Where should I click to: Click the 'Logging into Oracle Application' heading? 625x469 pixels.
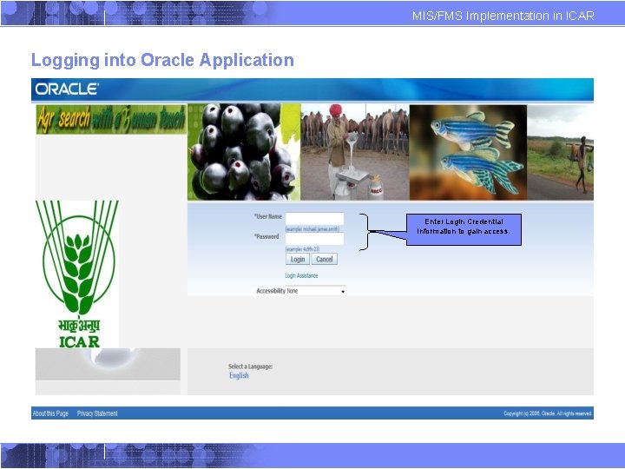(162, 60)
